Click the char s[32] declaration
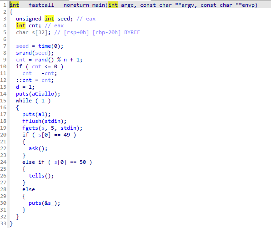The width and height of the screenshot is (271, 228). [x=33, y=32]
